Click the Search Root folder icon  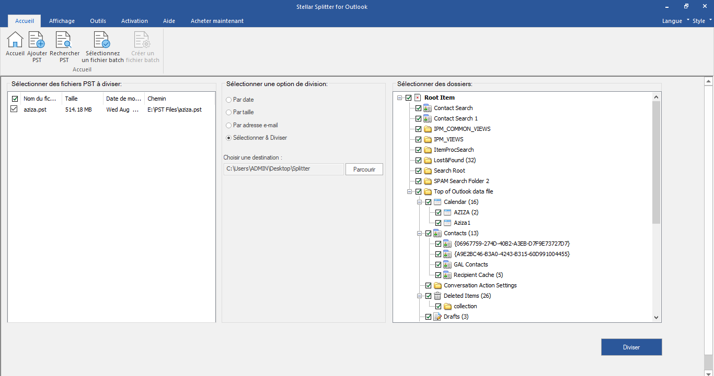[428, 171]
